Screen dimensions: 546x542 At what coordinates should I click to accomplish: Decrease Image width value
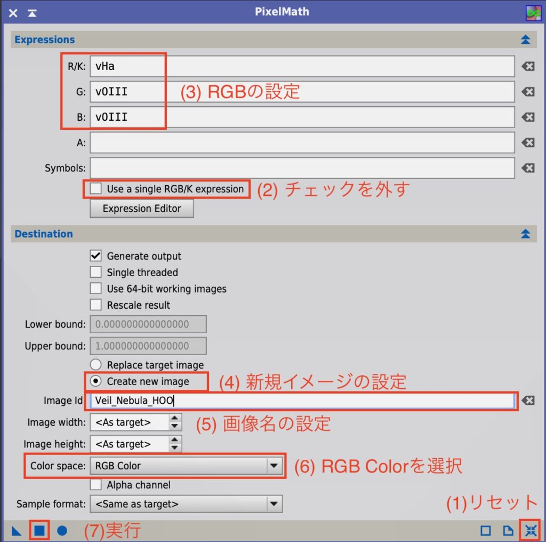(175, 426)
